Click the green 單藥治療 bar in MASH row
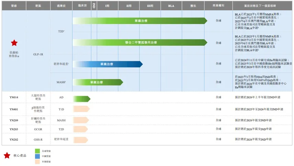The width and height of the screenshot is (294, 166). (98, 82)
